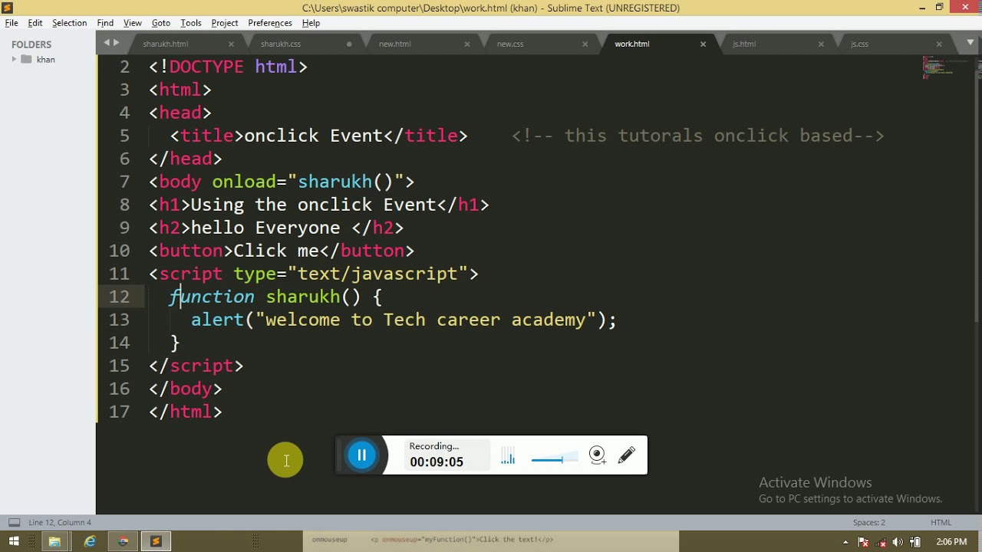Close the new.html tab

click(467, 44)
